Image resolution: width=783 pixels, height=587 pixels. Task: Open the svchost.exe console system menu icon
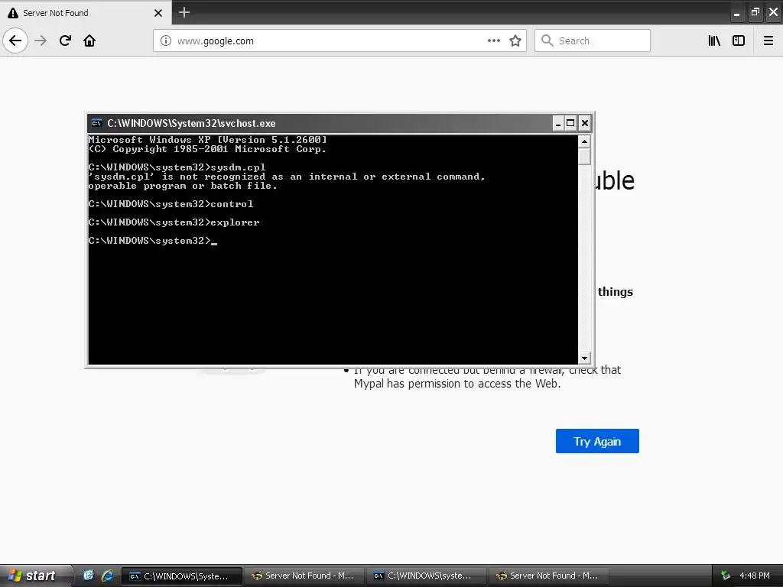[96, 123]
